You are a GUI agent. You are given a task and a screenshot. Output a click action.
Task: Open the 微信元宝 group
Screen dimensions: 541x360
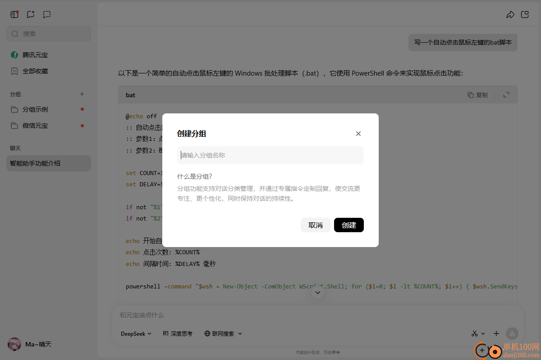[49, 126]
